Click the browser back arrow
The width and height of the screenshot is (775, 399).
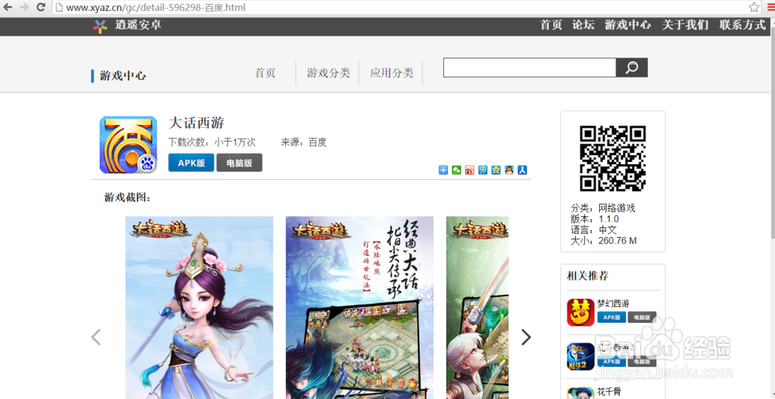click(8, 8)
